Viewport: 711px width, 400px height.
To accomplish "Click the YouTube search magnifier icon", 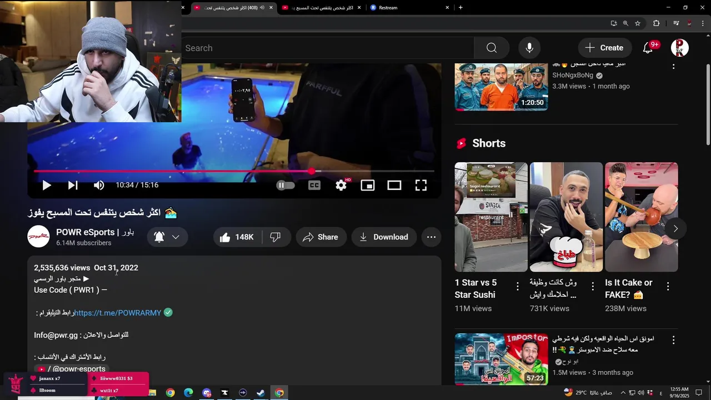I will (492, 48).
